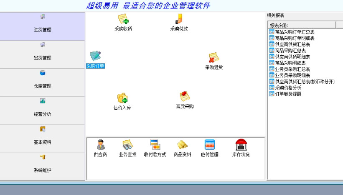Switch to 系统维护 system maintenance module

pyautogui.click(x=43, y=167)
